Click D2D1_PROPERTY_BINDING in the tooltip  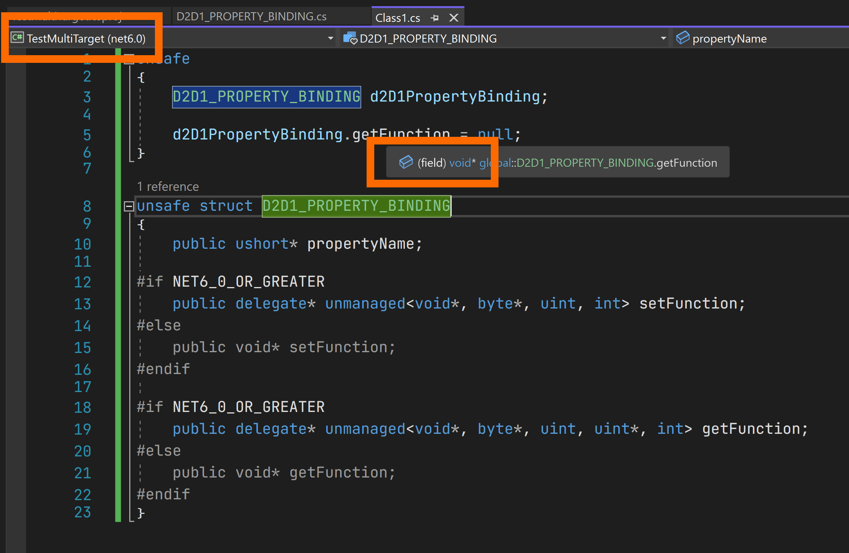tap(585, 163)
